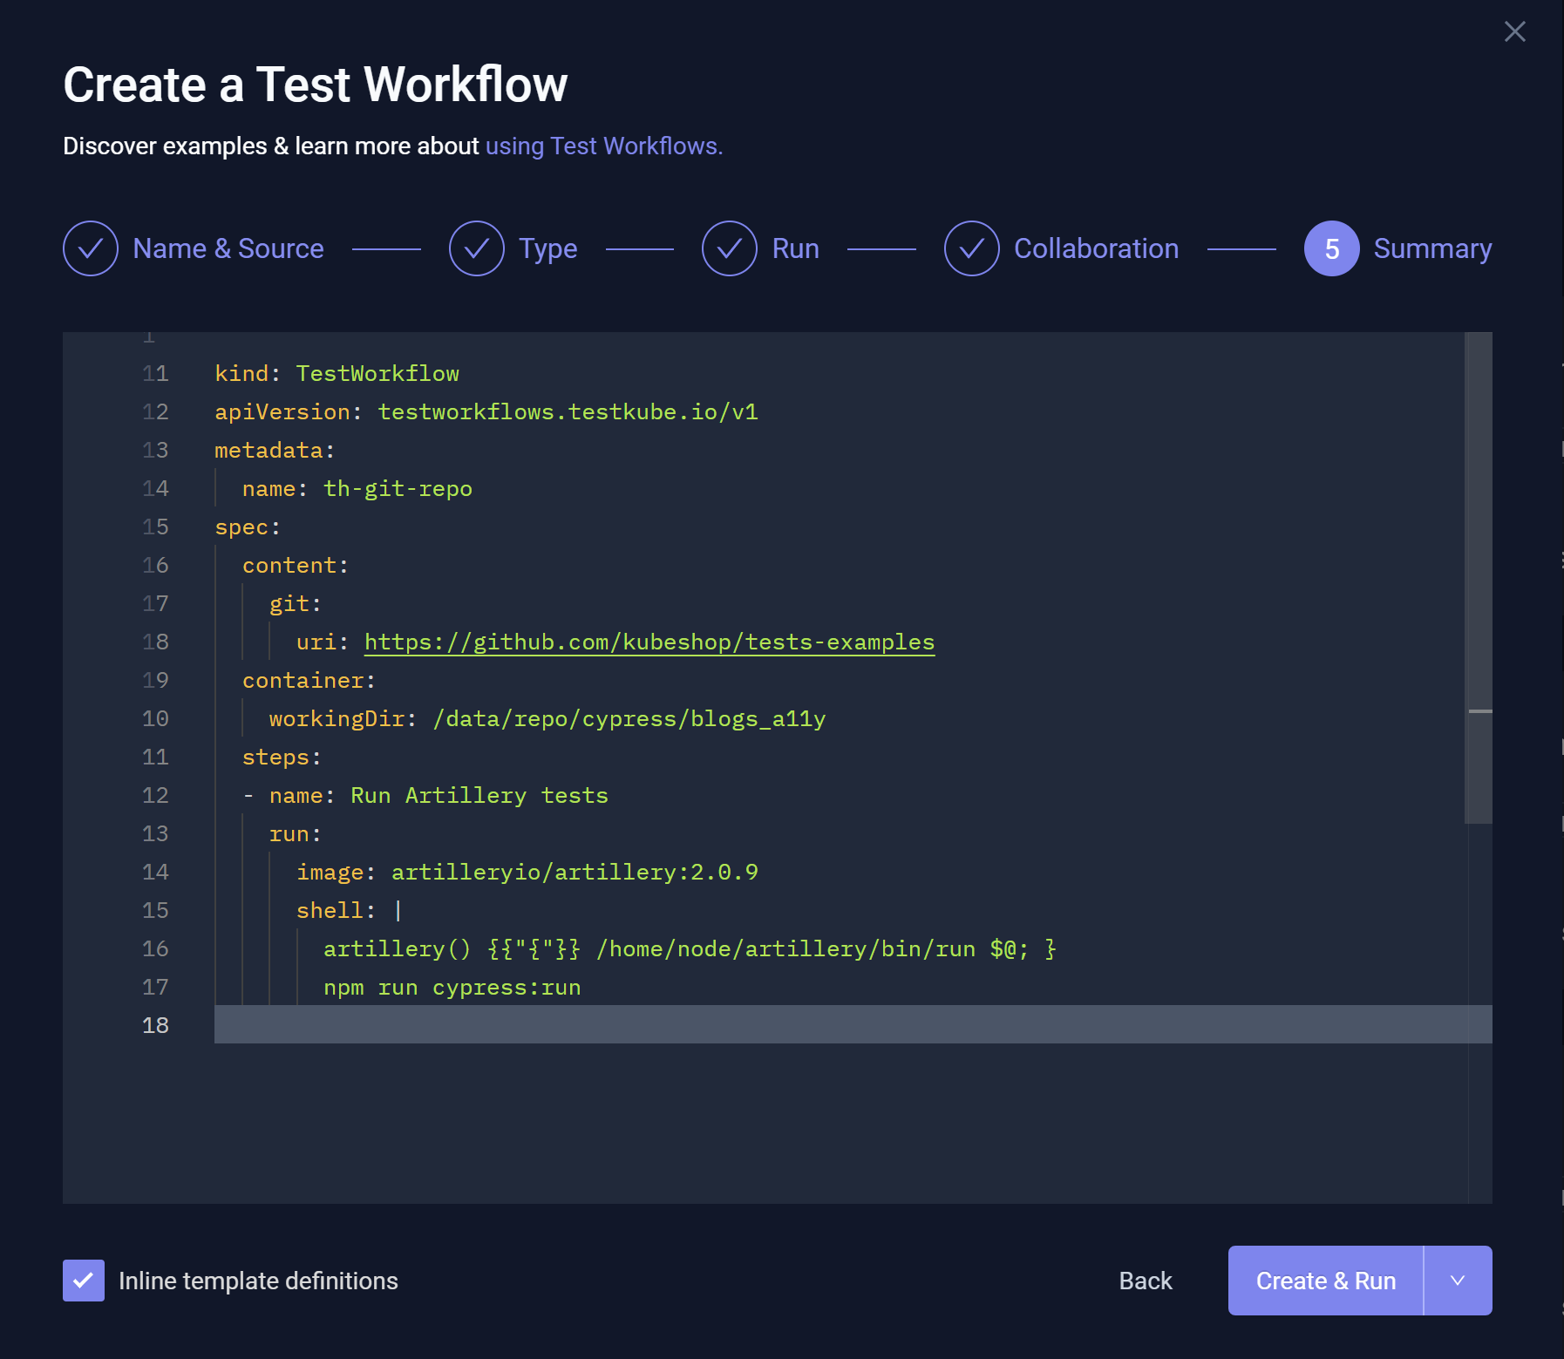Click the chevron icon on Create & Run
The width and height of the screenshot is (1564, 1359).
click(x=1457, y=1280)
